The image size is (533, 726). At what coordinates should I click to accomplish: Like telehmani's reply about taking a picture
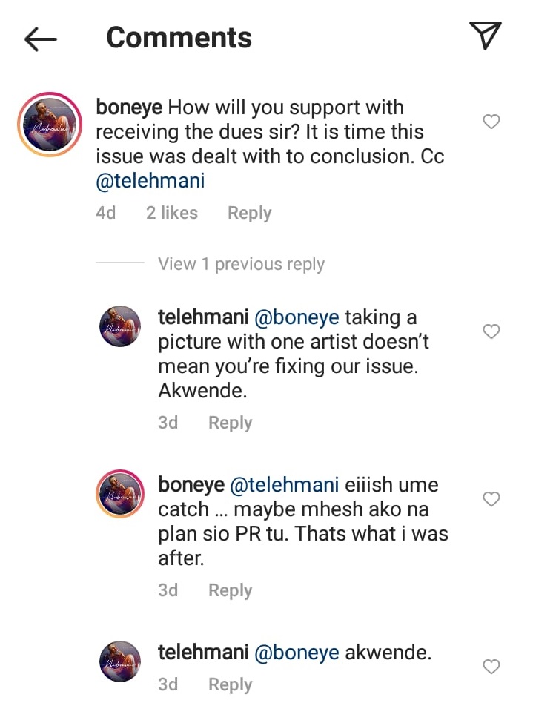(491, 331)
